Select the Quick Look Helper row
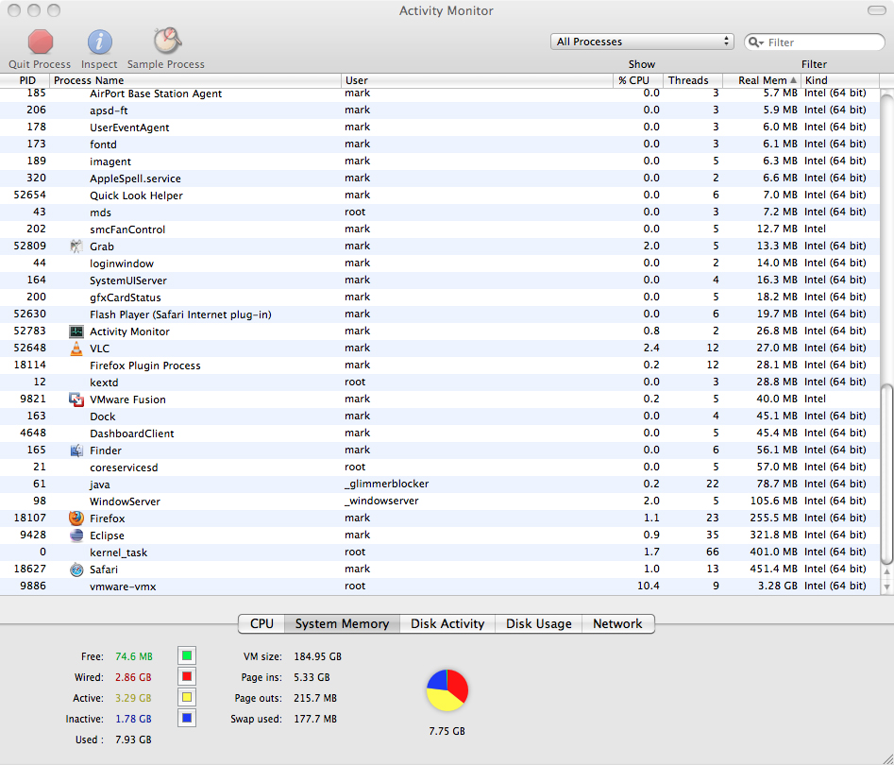This screenshot has width=894, height=765. 440,195
